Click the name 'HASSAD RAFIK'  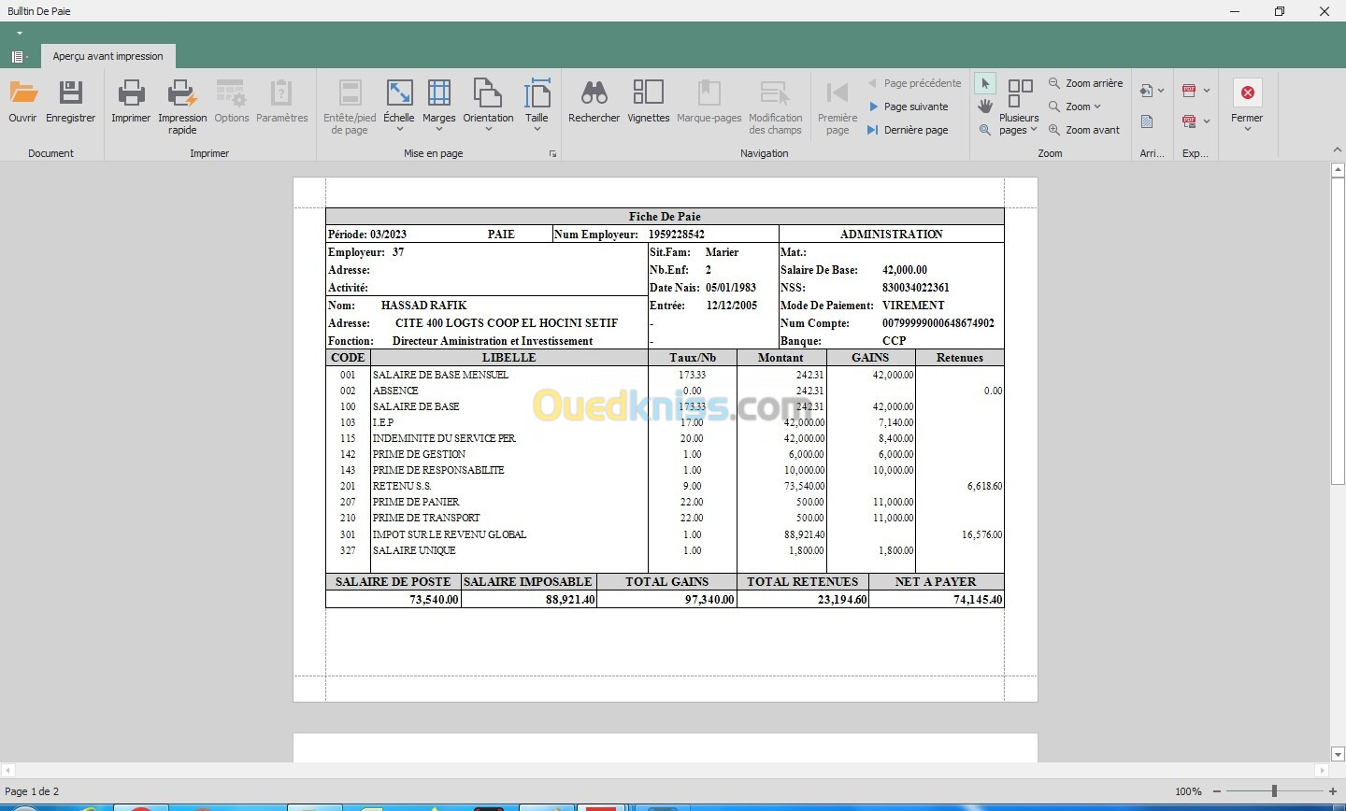423,306
